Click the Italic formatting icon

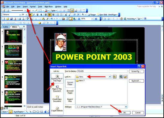pyautogui.click(x=34, y=15)
